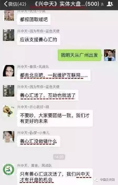Tap the avatar beside 都报团取暖吧
Image resolution: width=118 pixels, height=185 pixels.
9,15
